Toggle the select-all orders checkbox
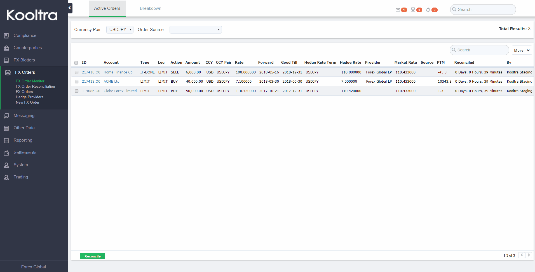Image resolution: width=535 pixels, height=272 pixels. (76, 63)
